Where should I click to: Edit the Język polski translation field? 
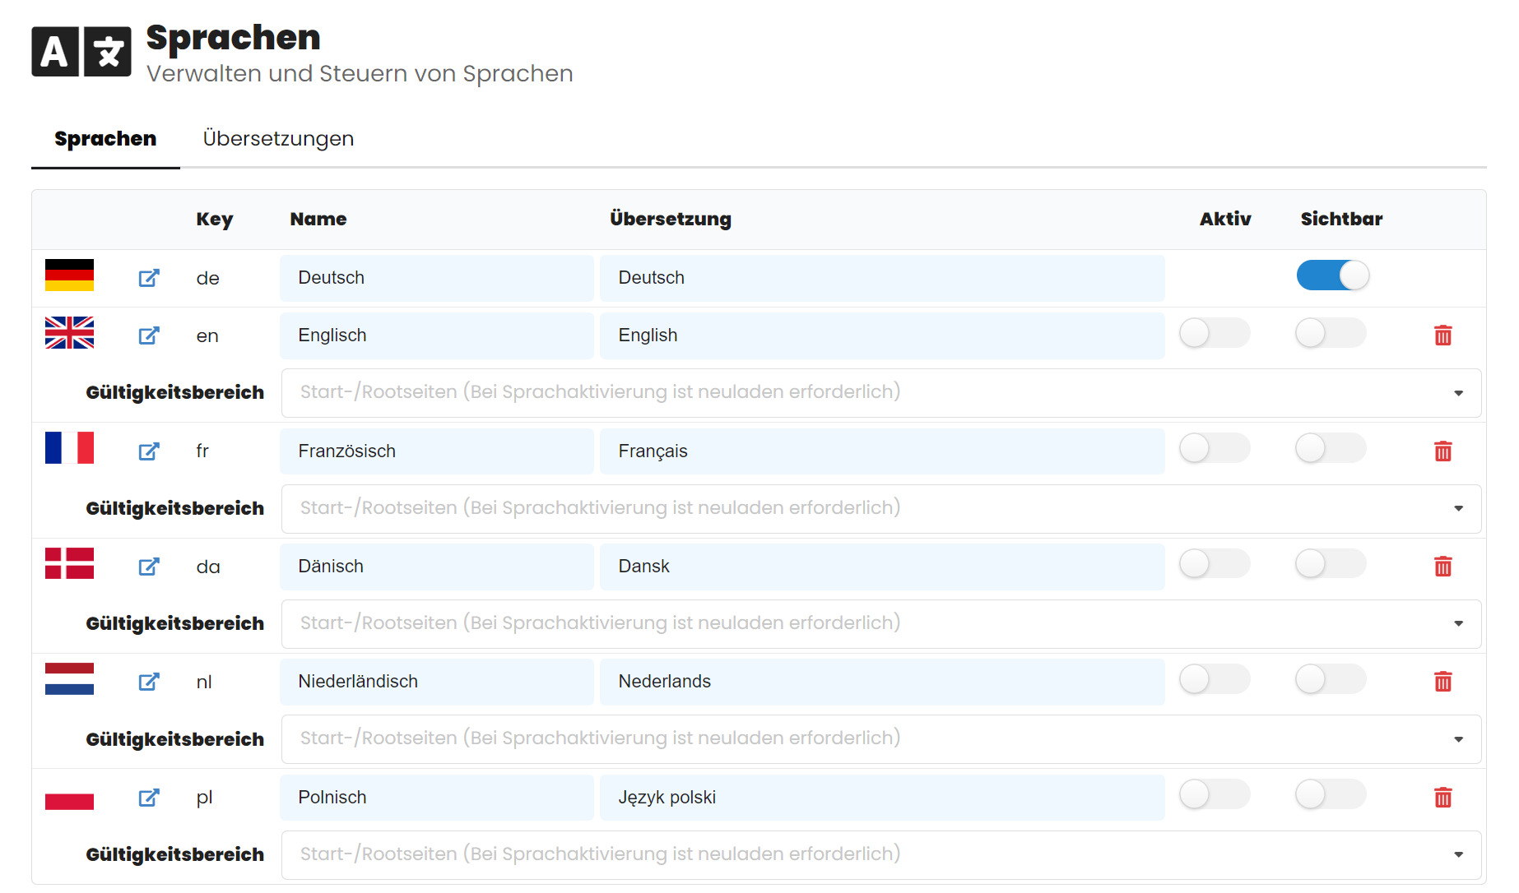tap(881, 798)
